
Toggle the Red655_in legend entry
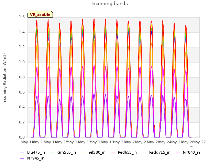pyautogui.click(x=124, y=153)
